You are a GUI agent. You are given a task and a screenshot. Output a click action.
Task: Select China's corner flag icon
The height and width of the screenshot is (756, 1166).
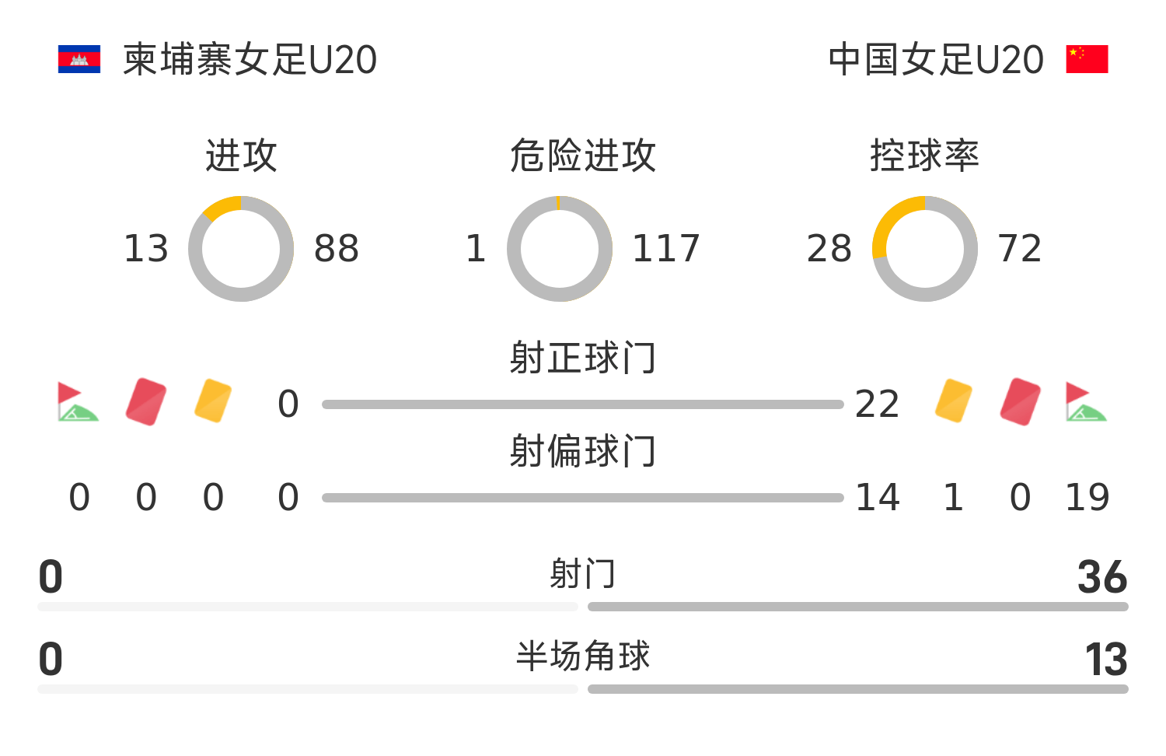pos(1086,401)
